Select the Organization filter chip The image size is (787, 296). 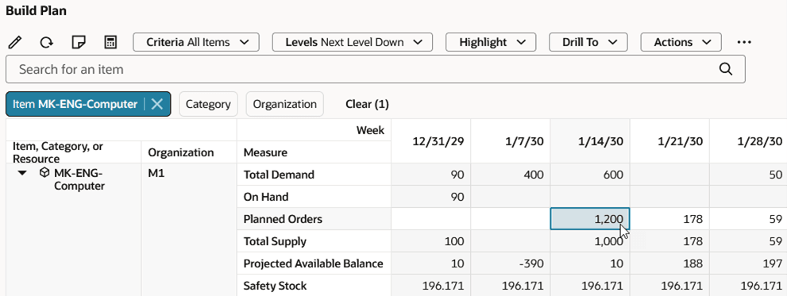click(284, 104)
